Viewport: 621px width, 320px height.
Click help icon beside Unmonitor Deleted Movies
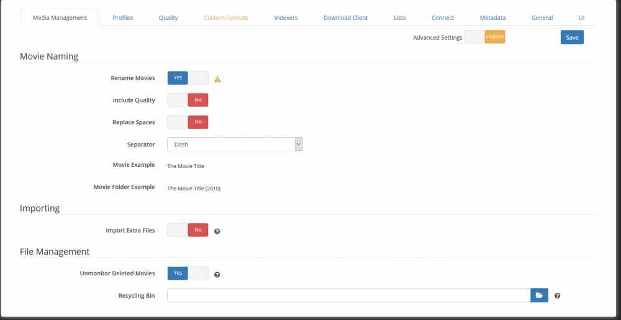tap(217, 275)
